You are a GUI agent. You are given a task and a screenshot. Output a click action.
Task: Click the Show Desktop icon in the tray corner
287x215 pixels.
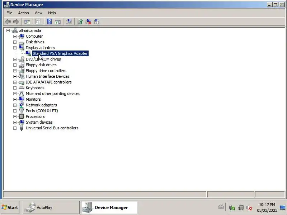click(x=283, y=207)
